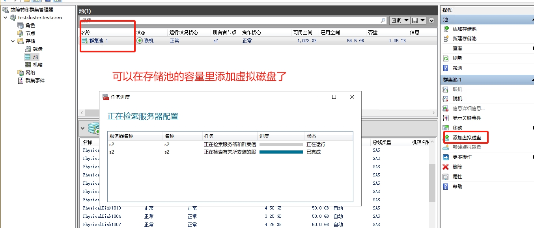Image resolution: width=534 pixels, height=228 pixels.
Task: Select the 网络 (Networks) node icon
Action: tap(20, 72)
